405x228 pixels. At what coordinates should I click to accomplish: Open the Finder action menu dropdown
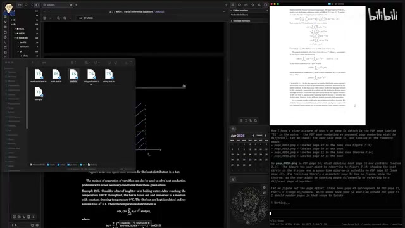[97, 63]
